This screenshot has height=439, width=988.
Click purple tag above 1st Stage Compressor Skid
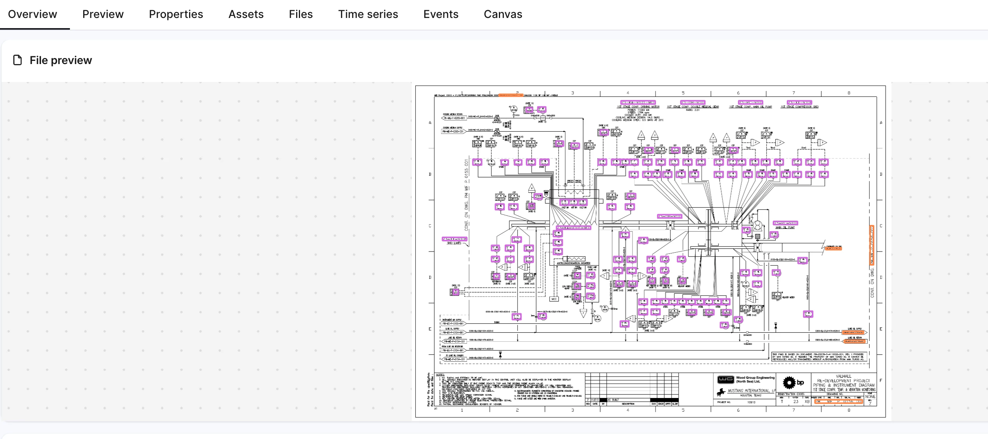click(799, 103)
